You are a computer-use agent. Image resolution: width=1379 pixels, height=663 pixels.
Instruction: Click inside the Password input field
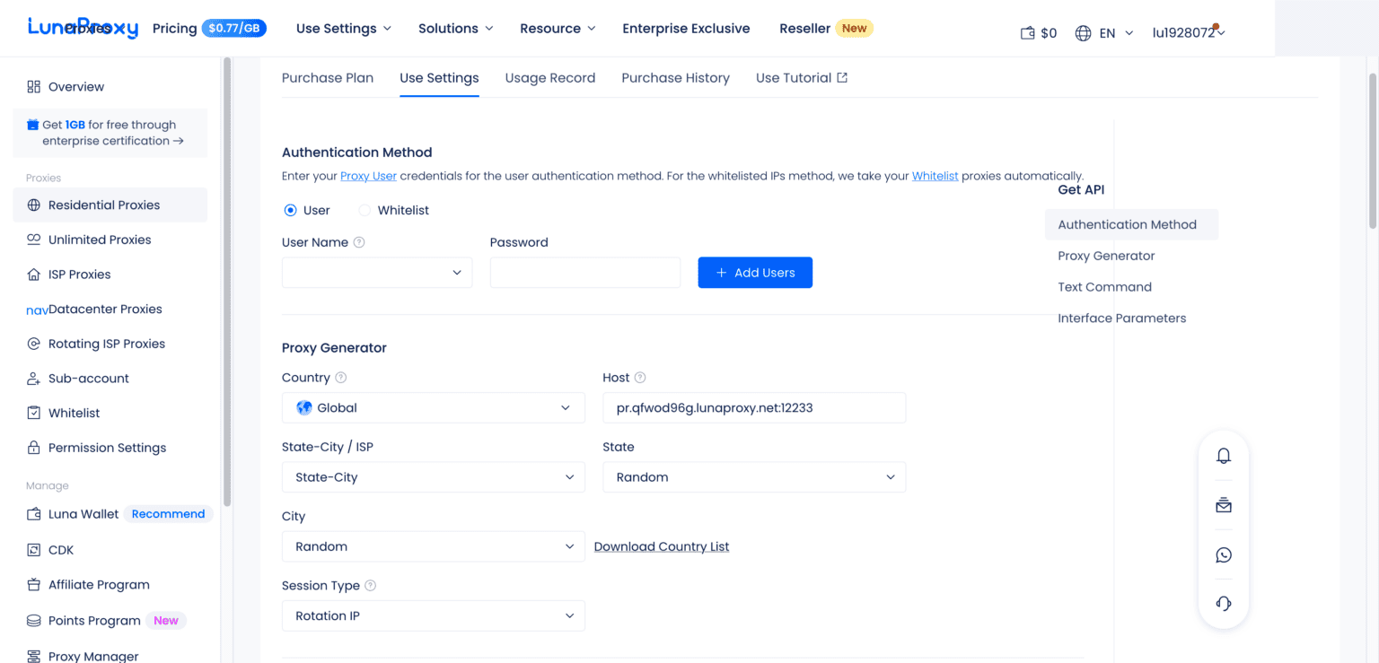click(584, 272)
